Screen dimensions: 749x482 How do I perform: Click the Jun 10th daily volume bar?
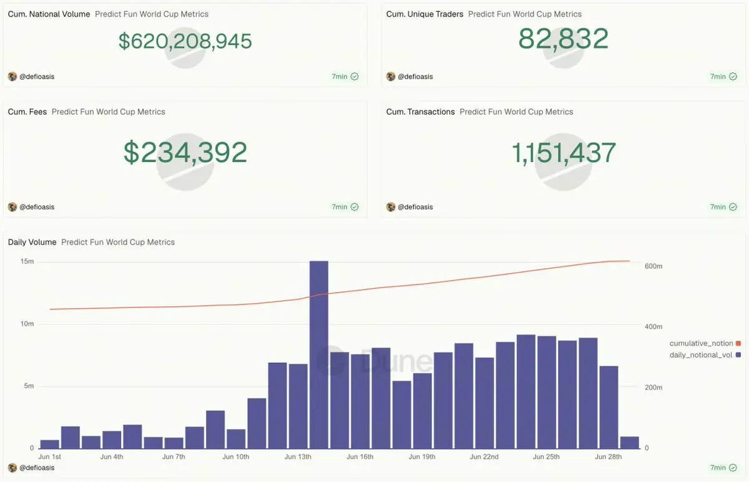236,439
